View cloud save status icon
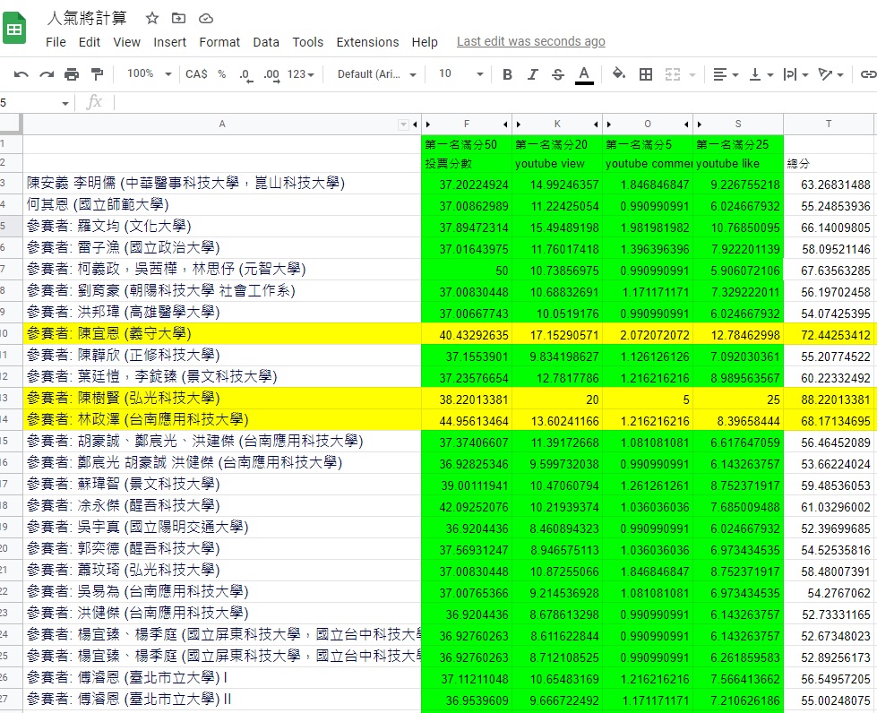 click(x=206, y=19)
